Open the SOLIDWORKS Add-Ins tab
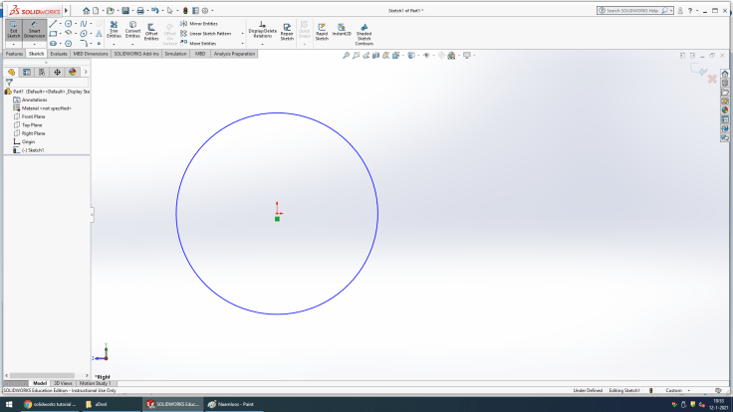The width and height of the screenshot is (733, 412). [137, 54]
